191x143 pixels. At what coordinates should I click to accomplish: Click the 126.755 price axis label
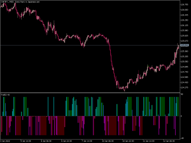(184, 4)
